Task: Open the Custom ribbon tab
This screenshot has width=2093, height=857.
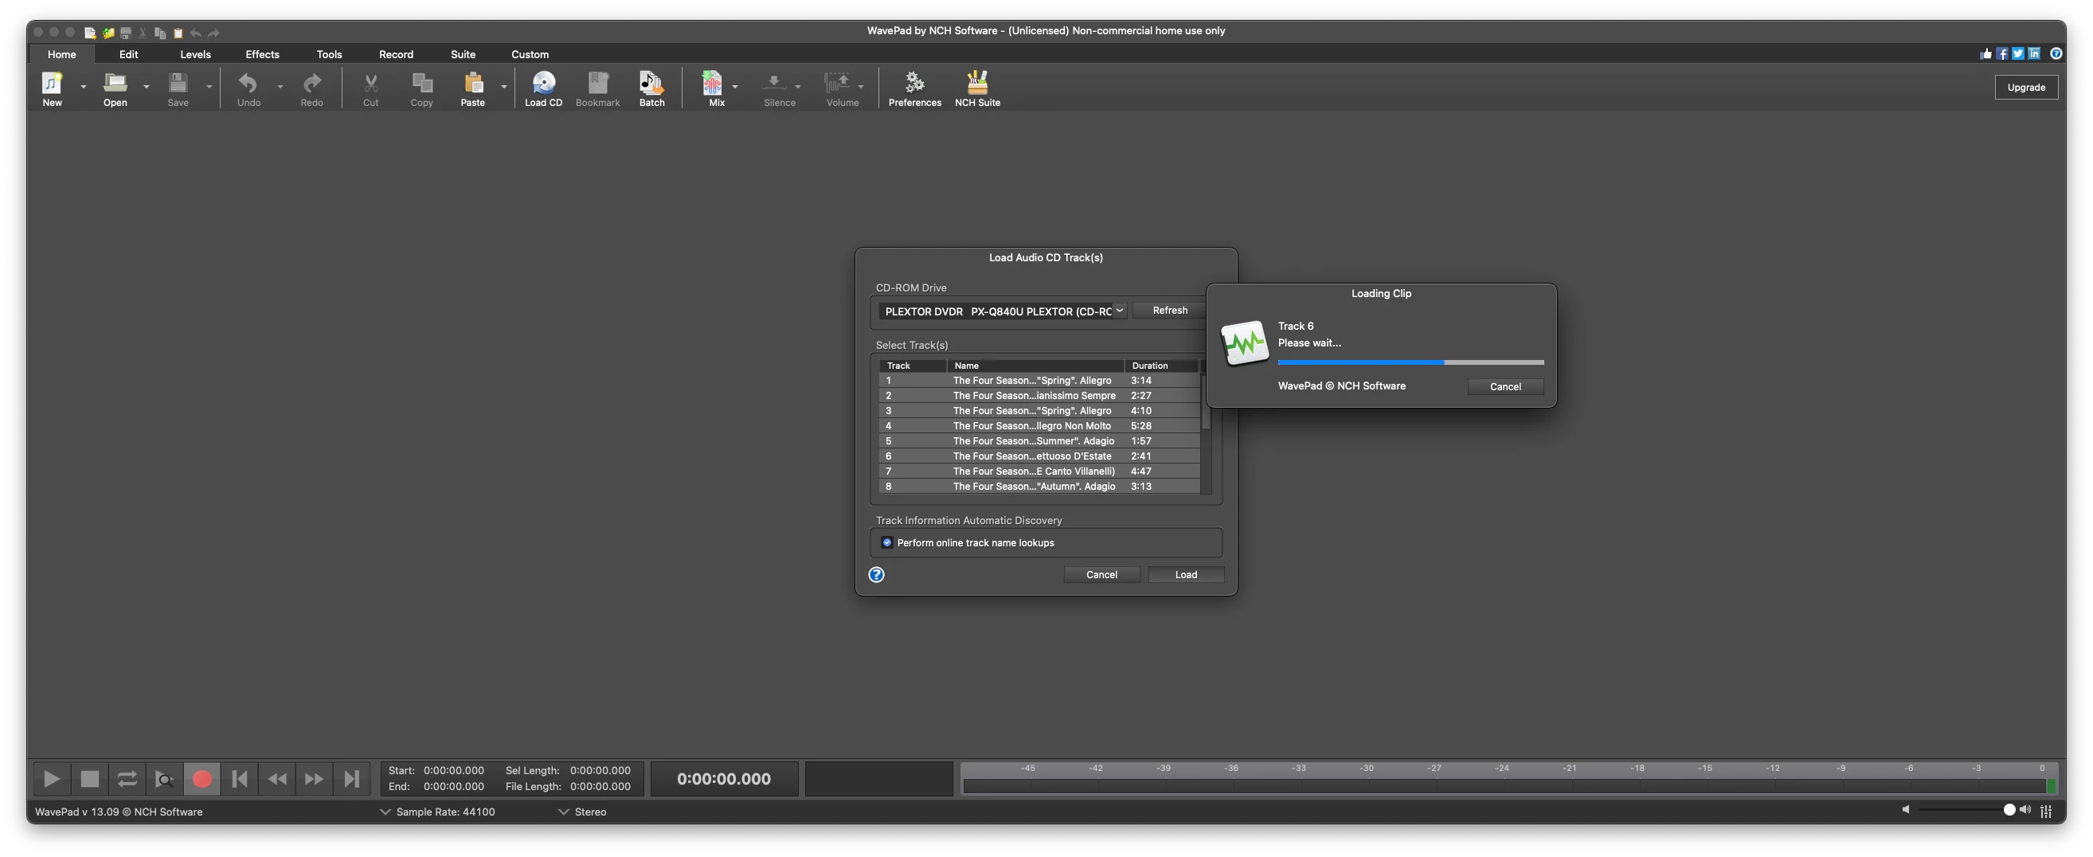Action: click(530, 54)
